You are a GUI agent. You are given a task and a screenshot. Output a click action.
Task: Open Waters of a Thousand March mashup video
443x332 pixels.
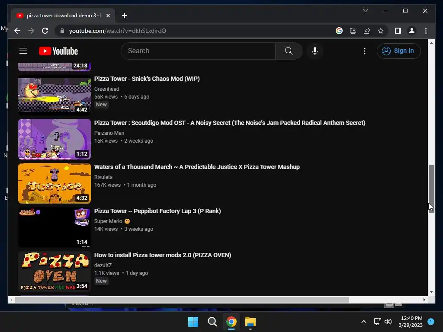(x=197, y=167)
